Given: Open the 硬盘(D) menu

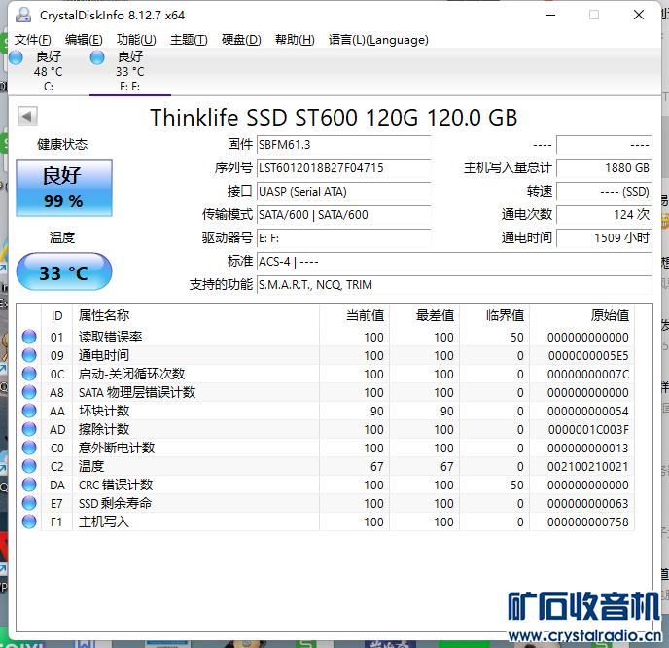Looking at the screenshot, I should tap(241, 40).
